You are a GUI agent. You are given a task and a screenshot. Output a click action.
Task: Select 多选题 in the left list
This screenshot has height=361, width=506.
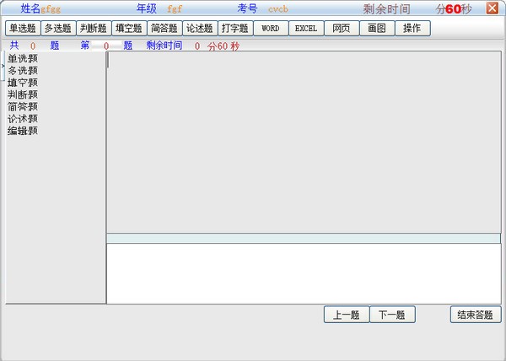(23, 71)
